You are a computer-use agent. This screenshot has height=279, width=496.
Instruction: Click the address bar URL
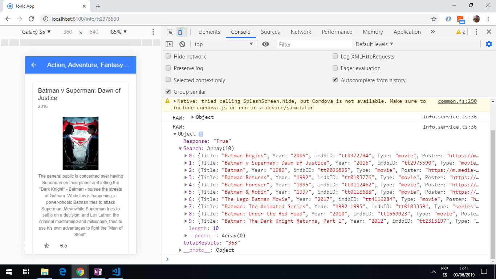tap(85, 19)
